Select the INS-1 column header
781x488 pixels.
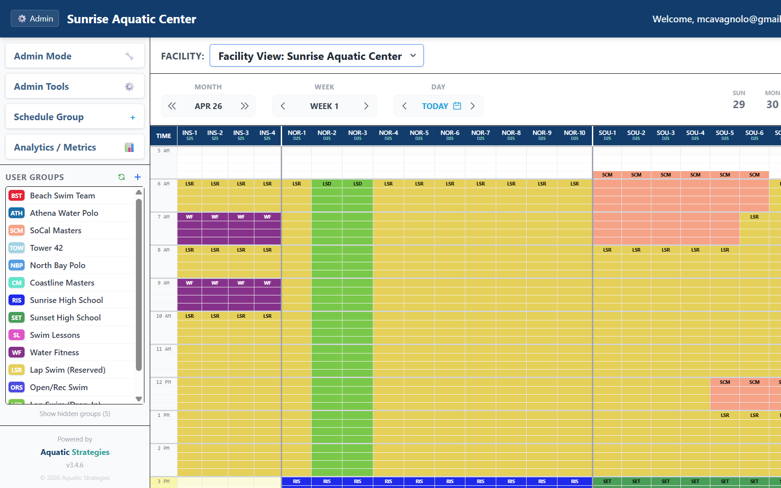[190, 135]
